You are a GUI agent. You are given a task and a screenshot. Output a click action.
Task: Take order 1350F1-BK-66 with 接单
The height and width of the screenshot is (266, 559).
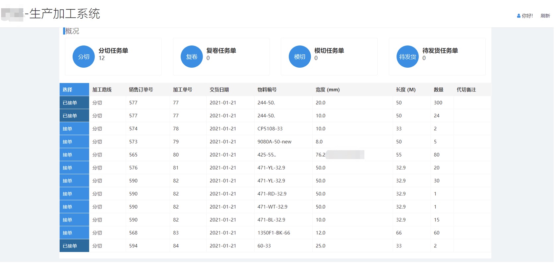pyautogui.click(x=68, y=233)
